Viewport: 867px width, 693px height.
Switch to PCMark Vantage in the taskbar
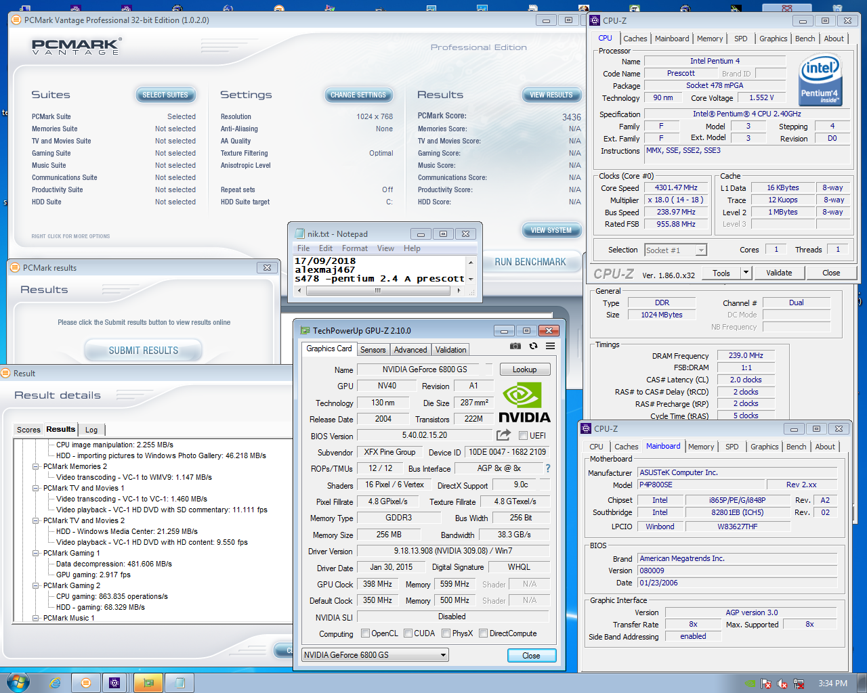(86, 683)
